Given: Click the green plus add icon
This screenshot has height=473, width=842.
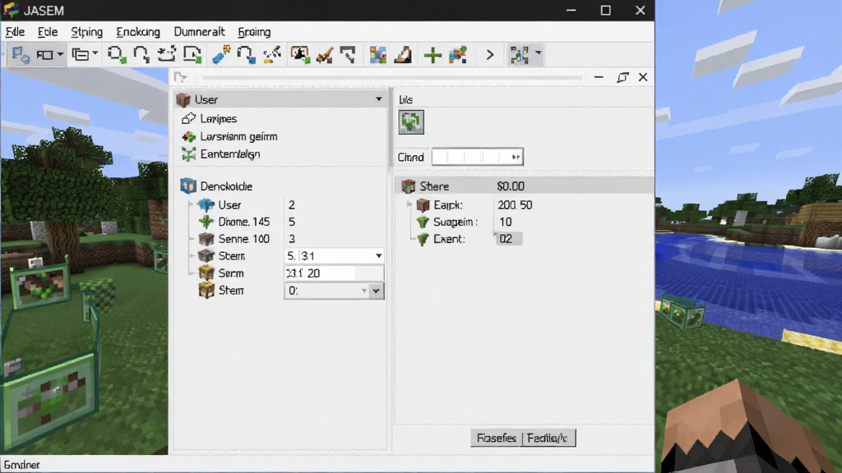Looking at the screenshot, I should [x=433, y=55].
